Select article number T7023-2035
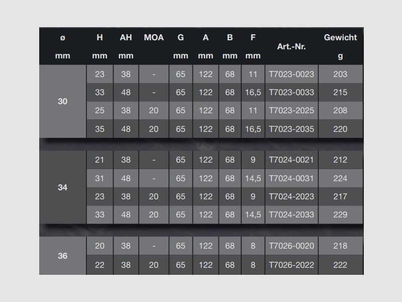The height and width of the screenshot is (302, 402). tap(291, 129)
